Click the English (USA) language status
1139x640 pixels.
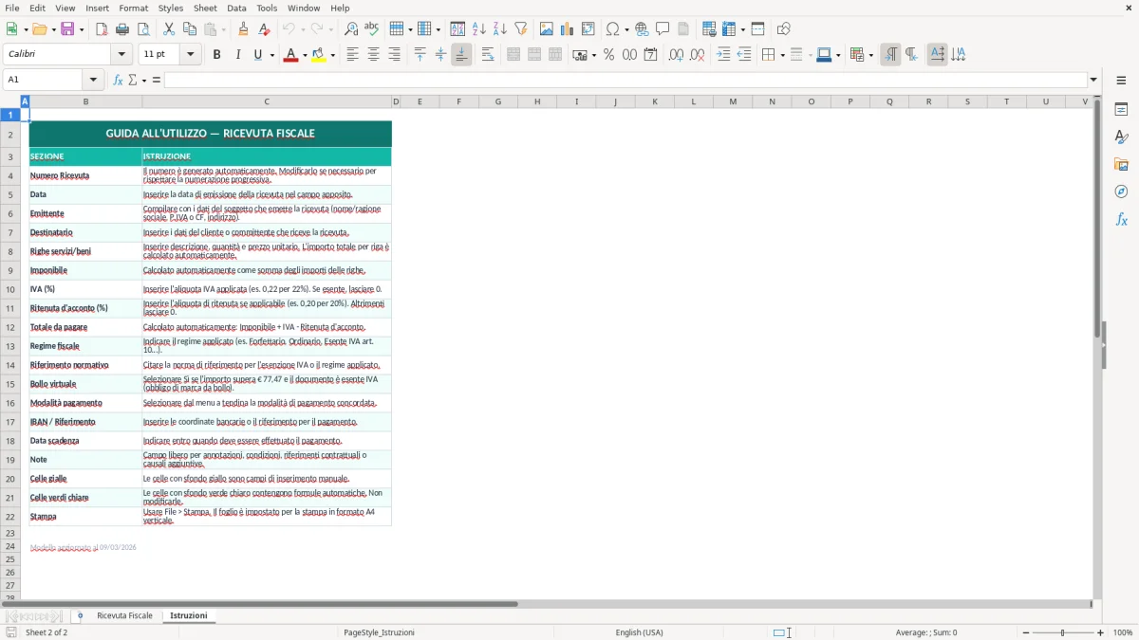[x=639, y=632]
